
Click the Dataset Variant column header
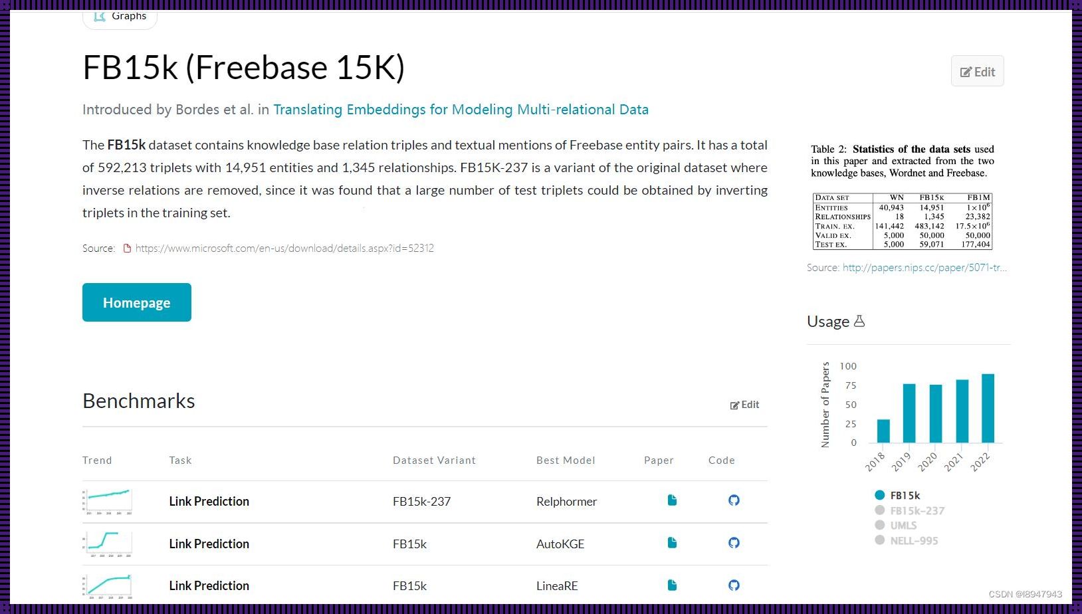[434, 460]
